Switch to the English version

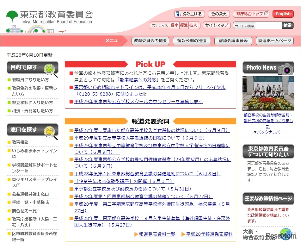(x=283, y=14)
